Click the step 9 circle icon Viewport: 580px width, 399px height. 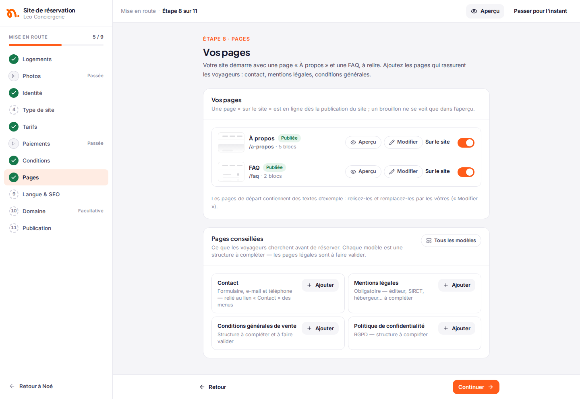coord(14,194)
